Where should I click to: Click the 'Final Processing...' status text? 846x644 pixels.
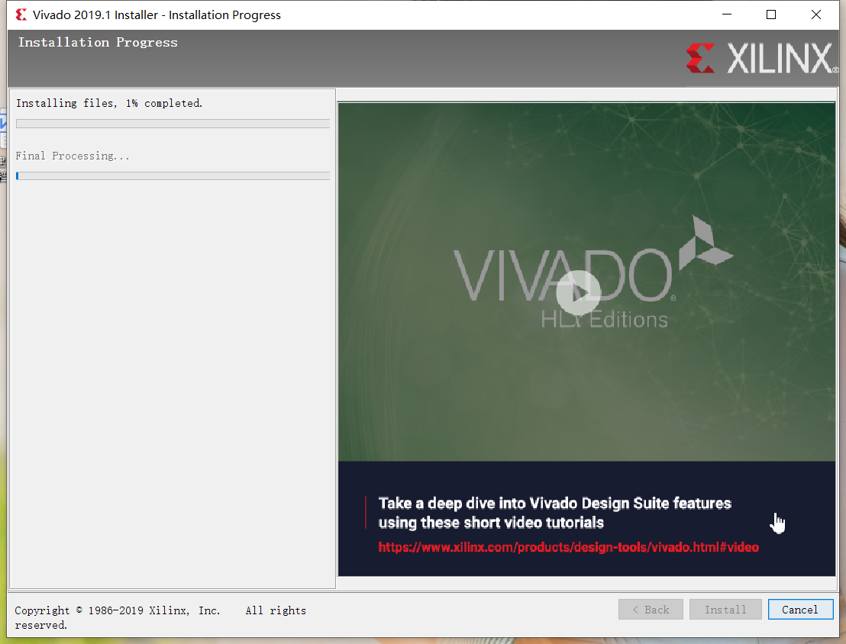pos(73,156)
